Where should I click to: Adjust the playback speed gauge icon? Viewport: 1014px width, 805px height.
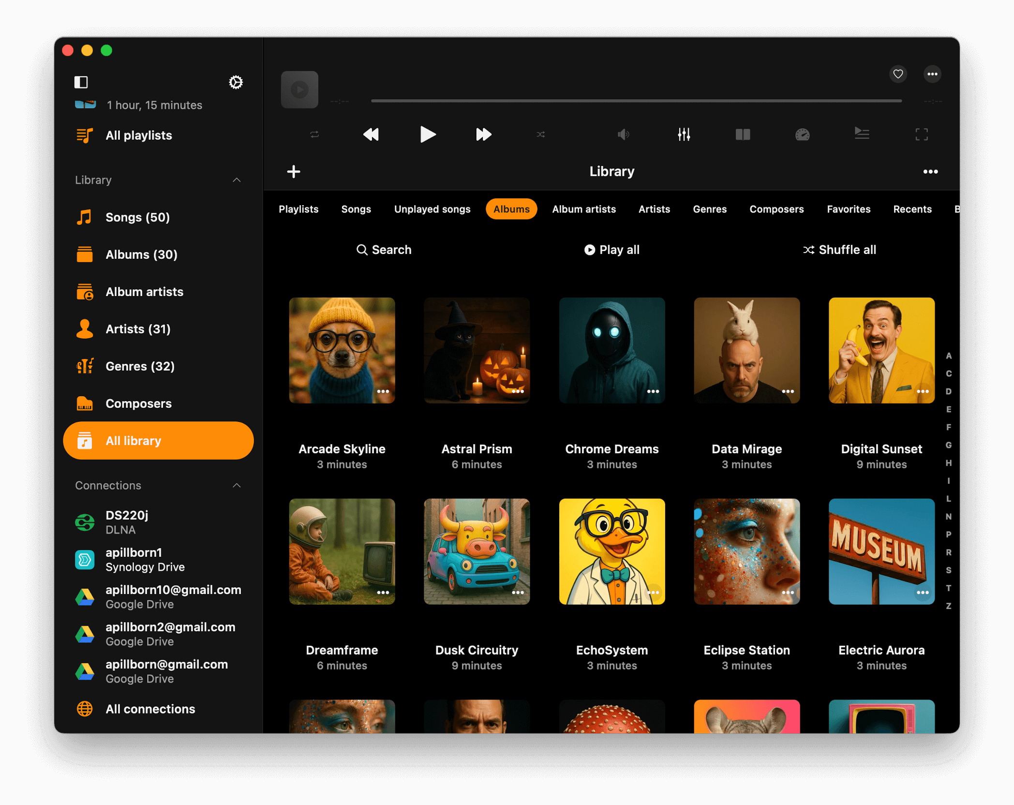(802, 134)
